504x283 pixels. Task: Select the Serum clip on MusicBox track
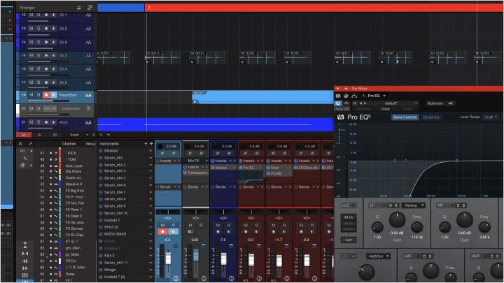click(x=262, y=97)
